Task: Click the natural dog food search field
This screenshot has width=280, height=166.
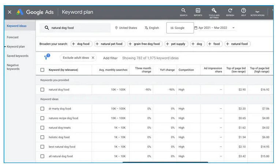Action: 75,28
